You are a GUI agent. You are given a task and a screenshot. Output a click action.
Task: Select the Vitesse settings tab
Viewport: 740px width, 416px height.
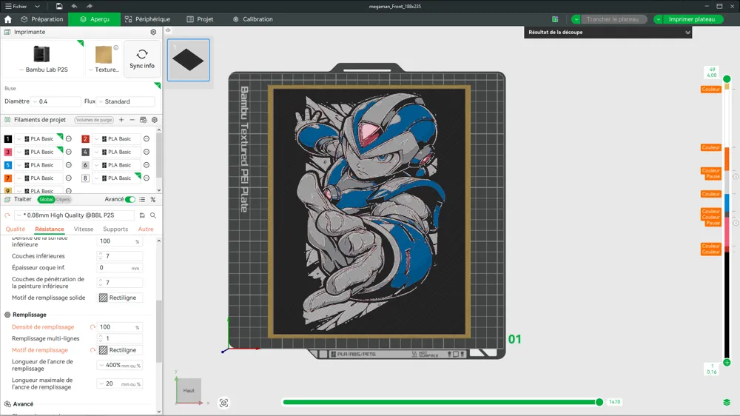coord(84,229)
